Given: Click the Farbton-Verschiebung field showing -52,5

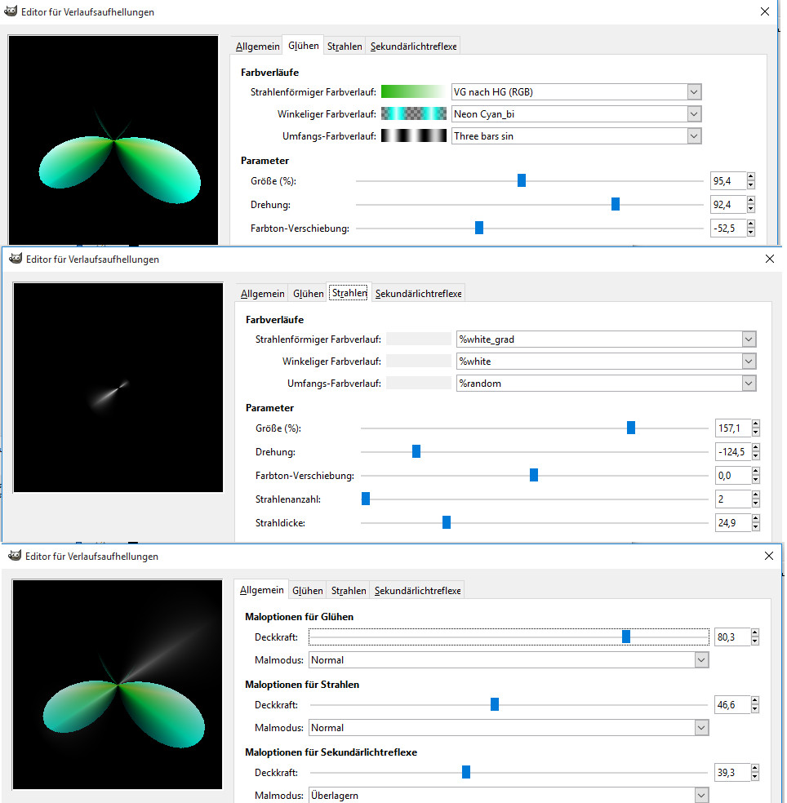Looking at the screenshot, I should (728, 228).
